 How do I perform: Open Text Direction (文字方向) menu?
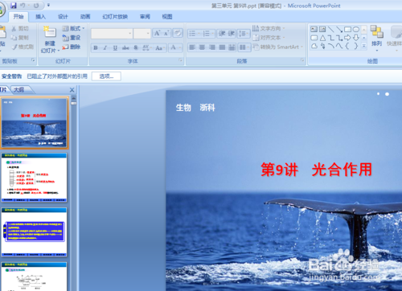tap(269, 28)
